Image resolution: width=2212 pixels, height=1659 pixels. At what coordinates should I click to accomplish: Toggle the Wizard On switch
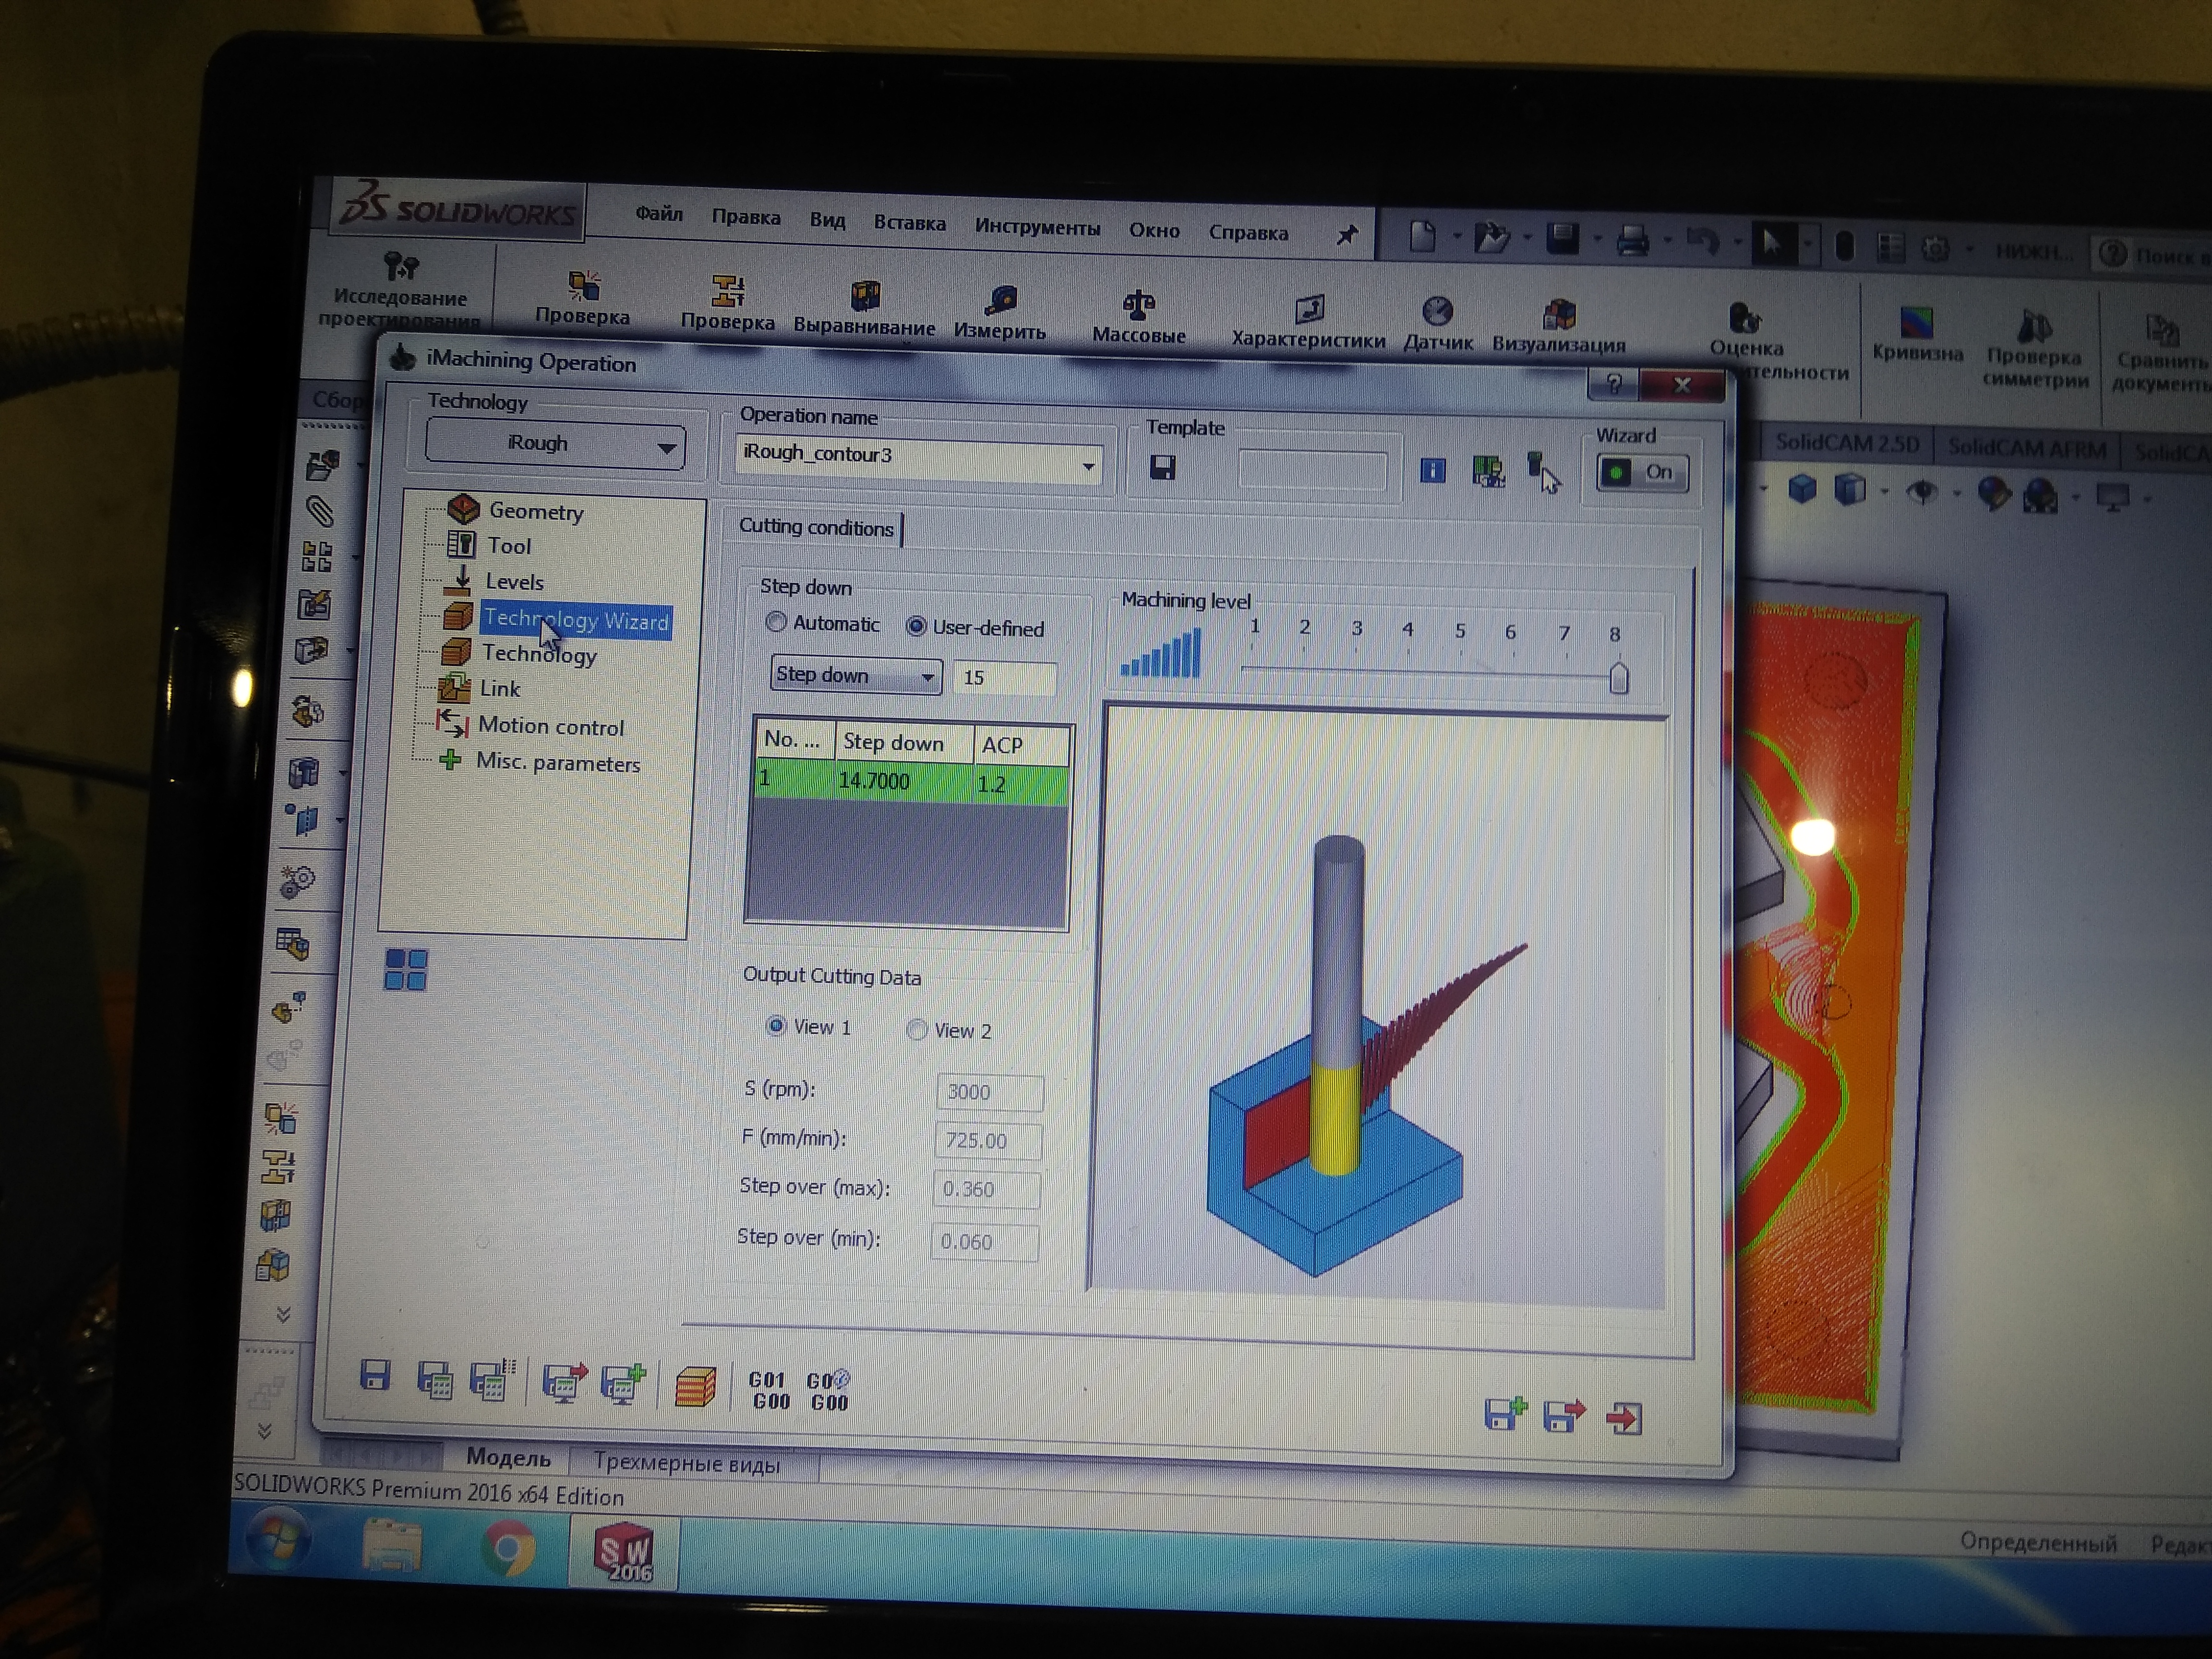tap(1642, 473)
